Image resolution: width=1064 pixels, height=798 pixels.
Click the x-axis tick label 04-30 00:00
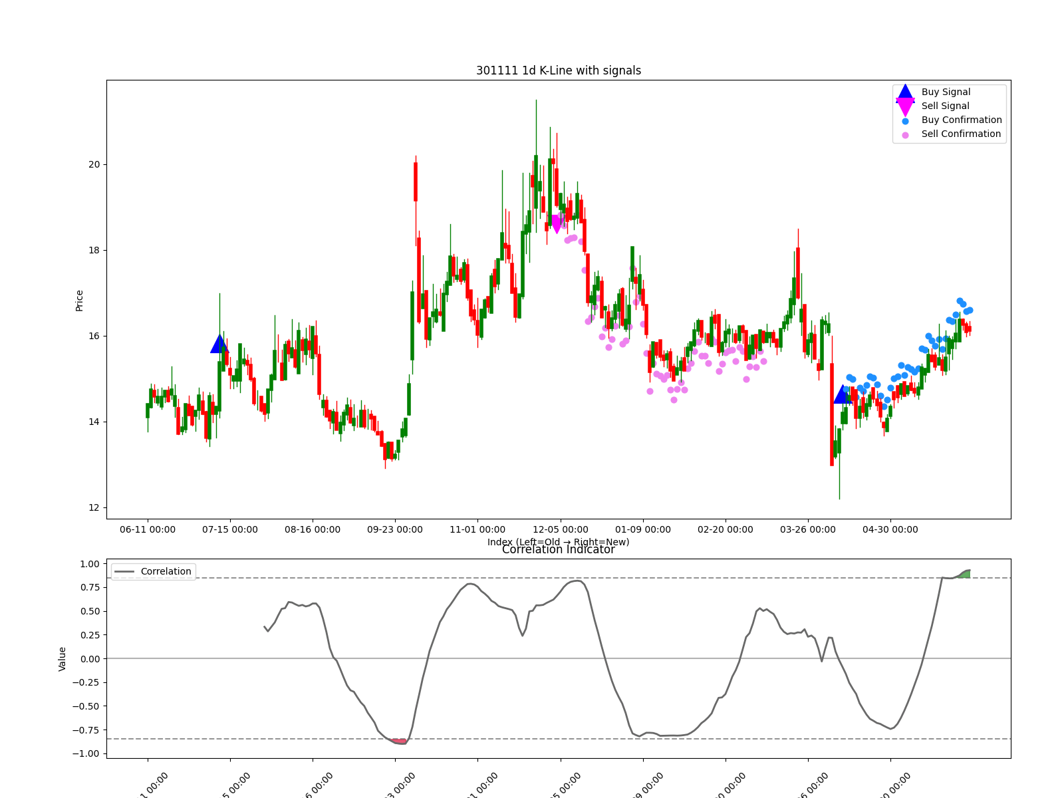[x=890, y=529]
